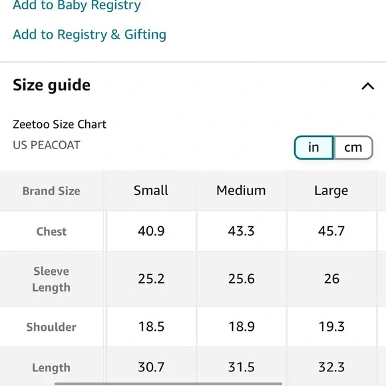Click the Large shoulder value 19.3
Image resolution: width=386 pixels, height=386 pixels.
point(331,326)
